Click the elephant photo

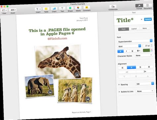tap(39, 86)
